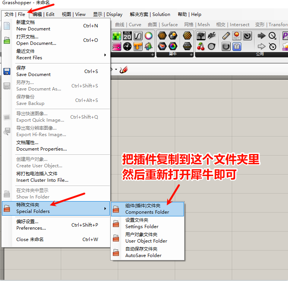This screenshot has width=288, height=281.
Task: Select the marker pen icon in the utilities panel
Action: 226,36
